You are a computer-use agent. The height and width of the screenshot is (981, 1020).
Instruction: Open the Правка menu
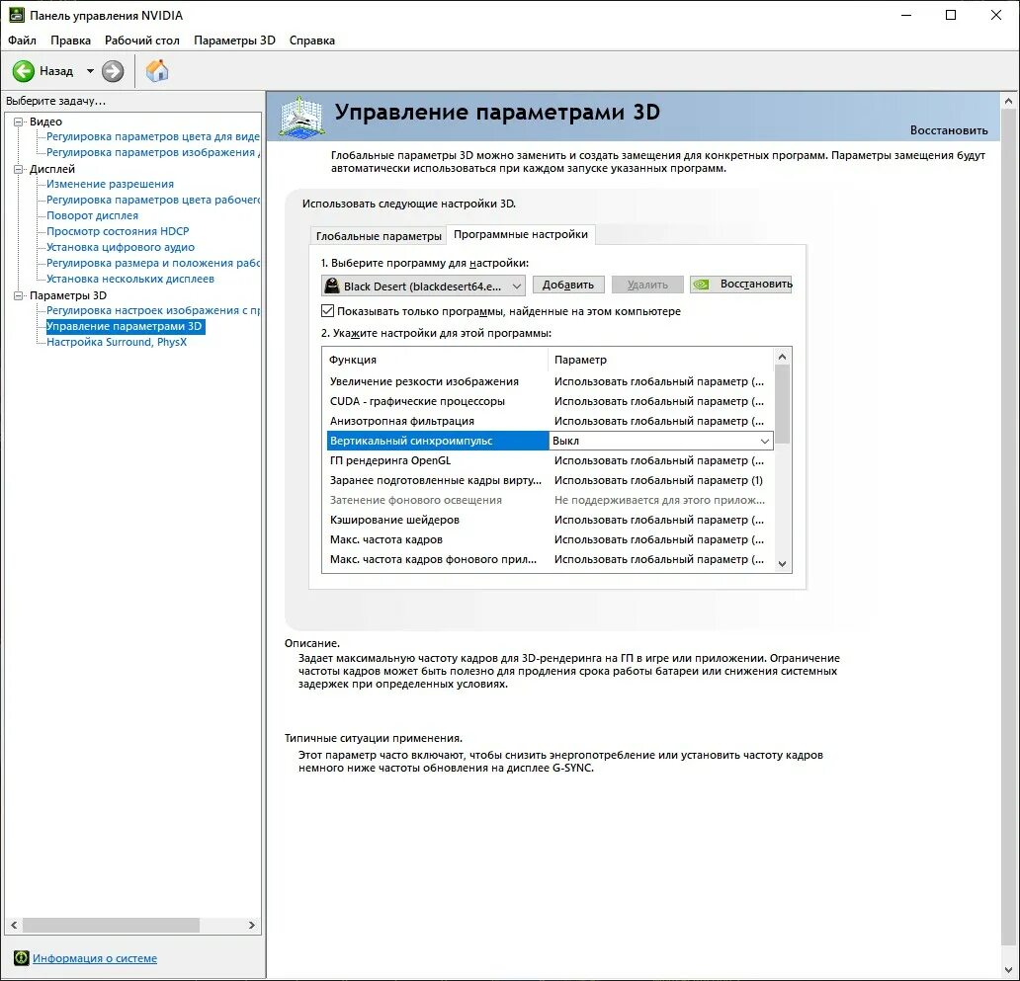pos(70,41)
